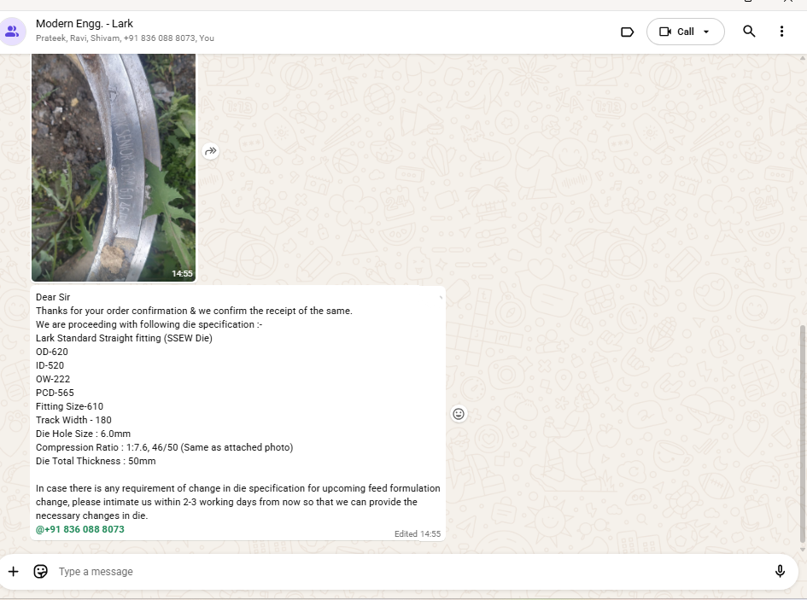Open the three-dot chat menu
Viewport: 807px width, 600px height.
click(781, 32)
